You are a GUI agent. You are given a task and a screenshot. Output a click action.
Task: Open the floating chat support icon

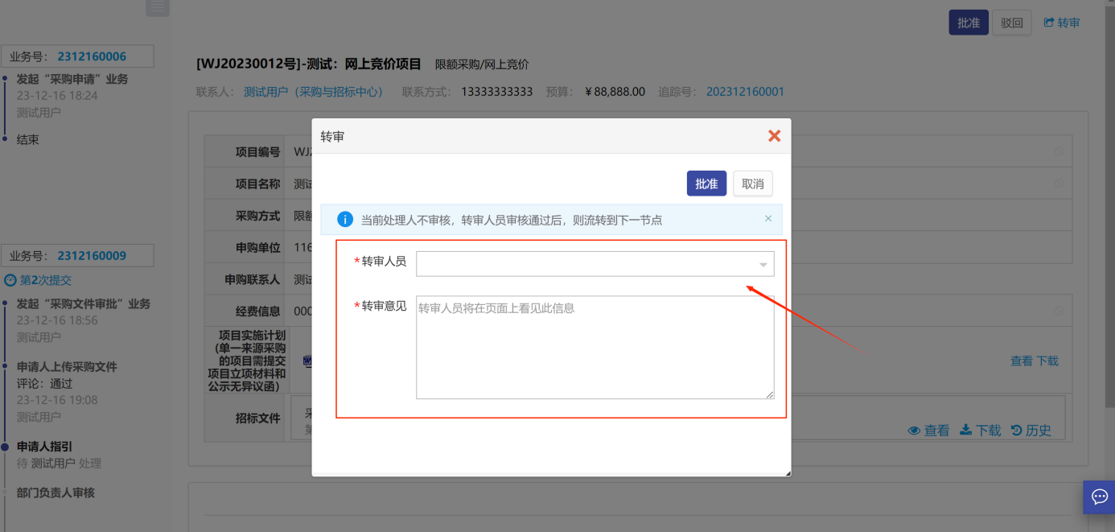1099,497
